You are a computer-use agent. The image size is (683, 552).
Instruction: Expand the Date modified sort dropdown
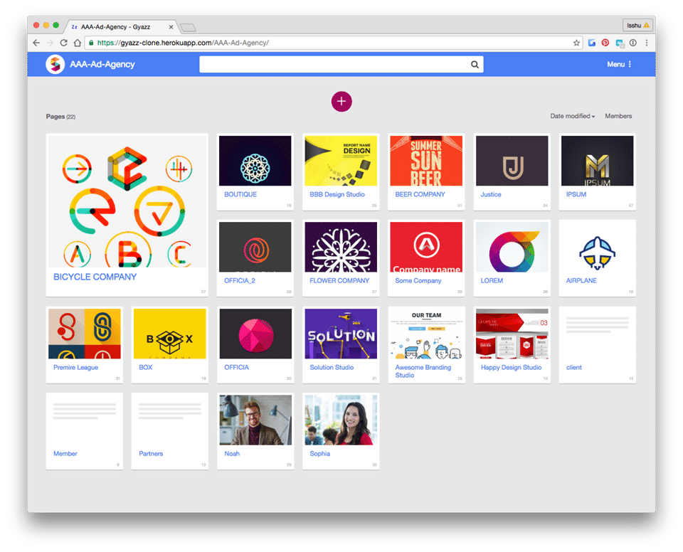click(572, 116)
